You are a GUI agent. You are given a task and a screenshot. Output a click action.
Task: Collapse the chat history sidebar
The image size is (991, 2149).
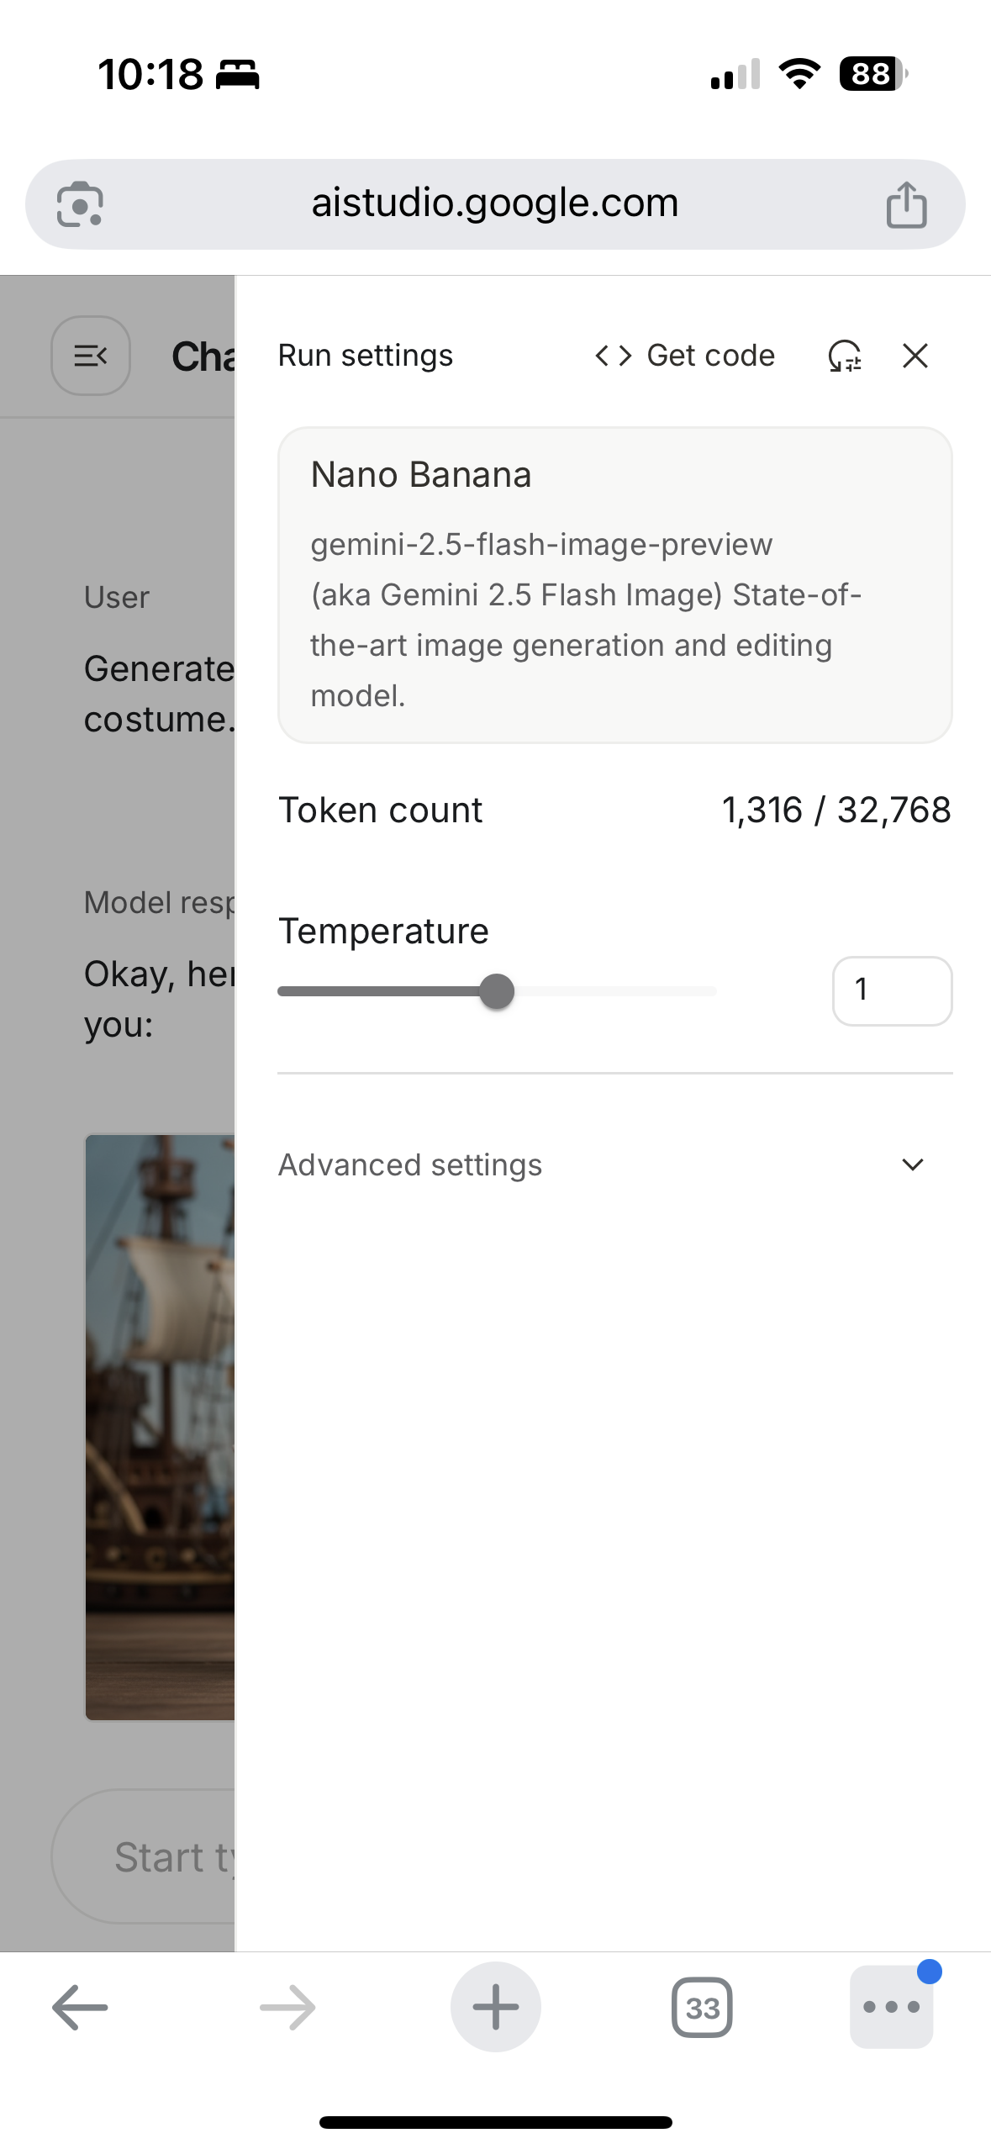click(90, 355)
